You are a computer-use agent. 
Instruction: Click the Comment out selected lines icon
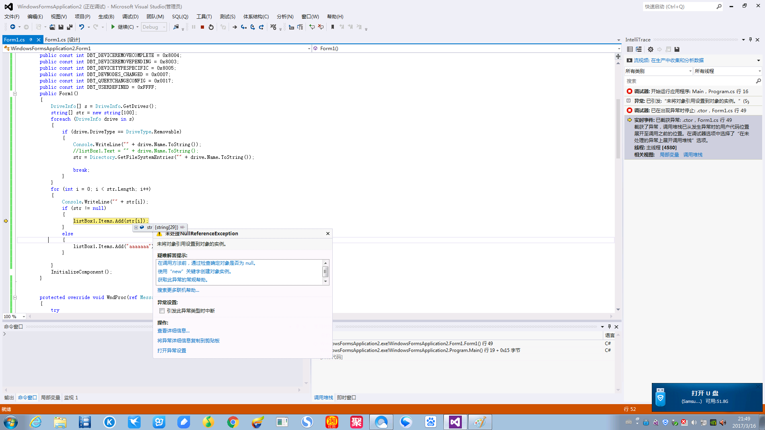(312, 27)
